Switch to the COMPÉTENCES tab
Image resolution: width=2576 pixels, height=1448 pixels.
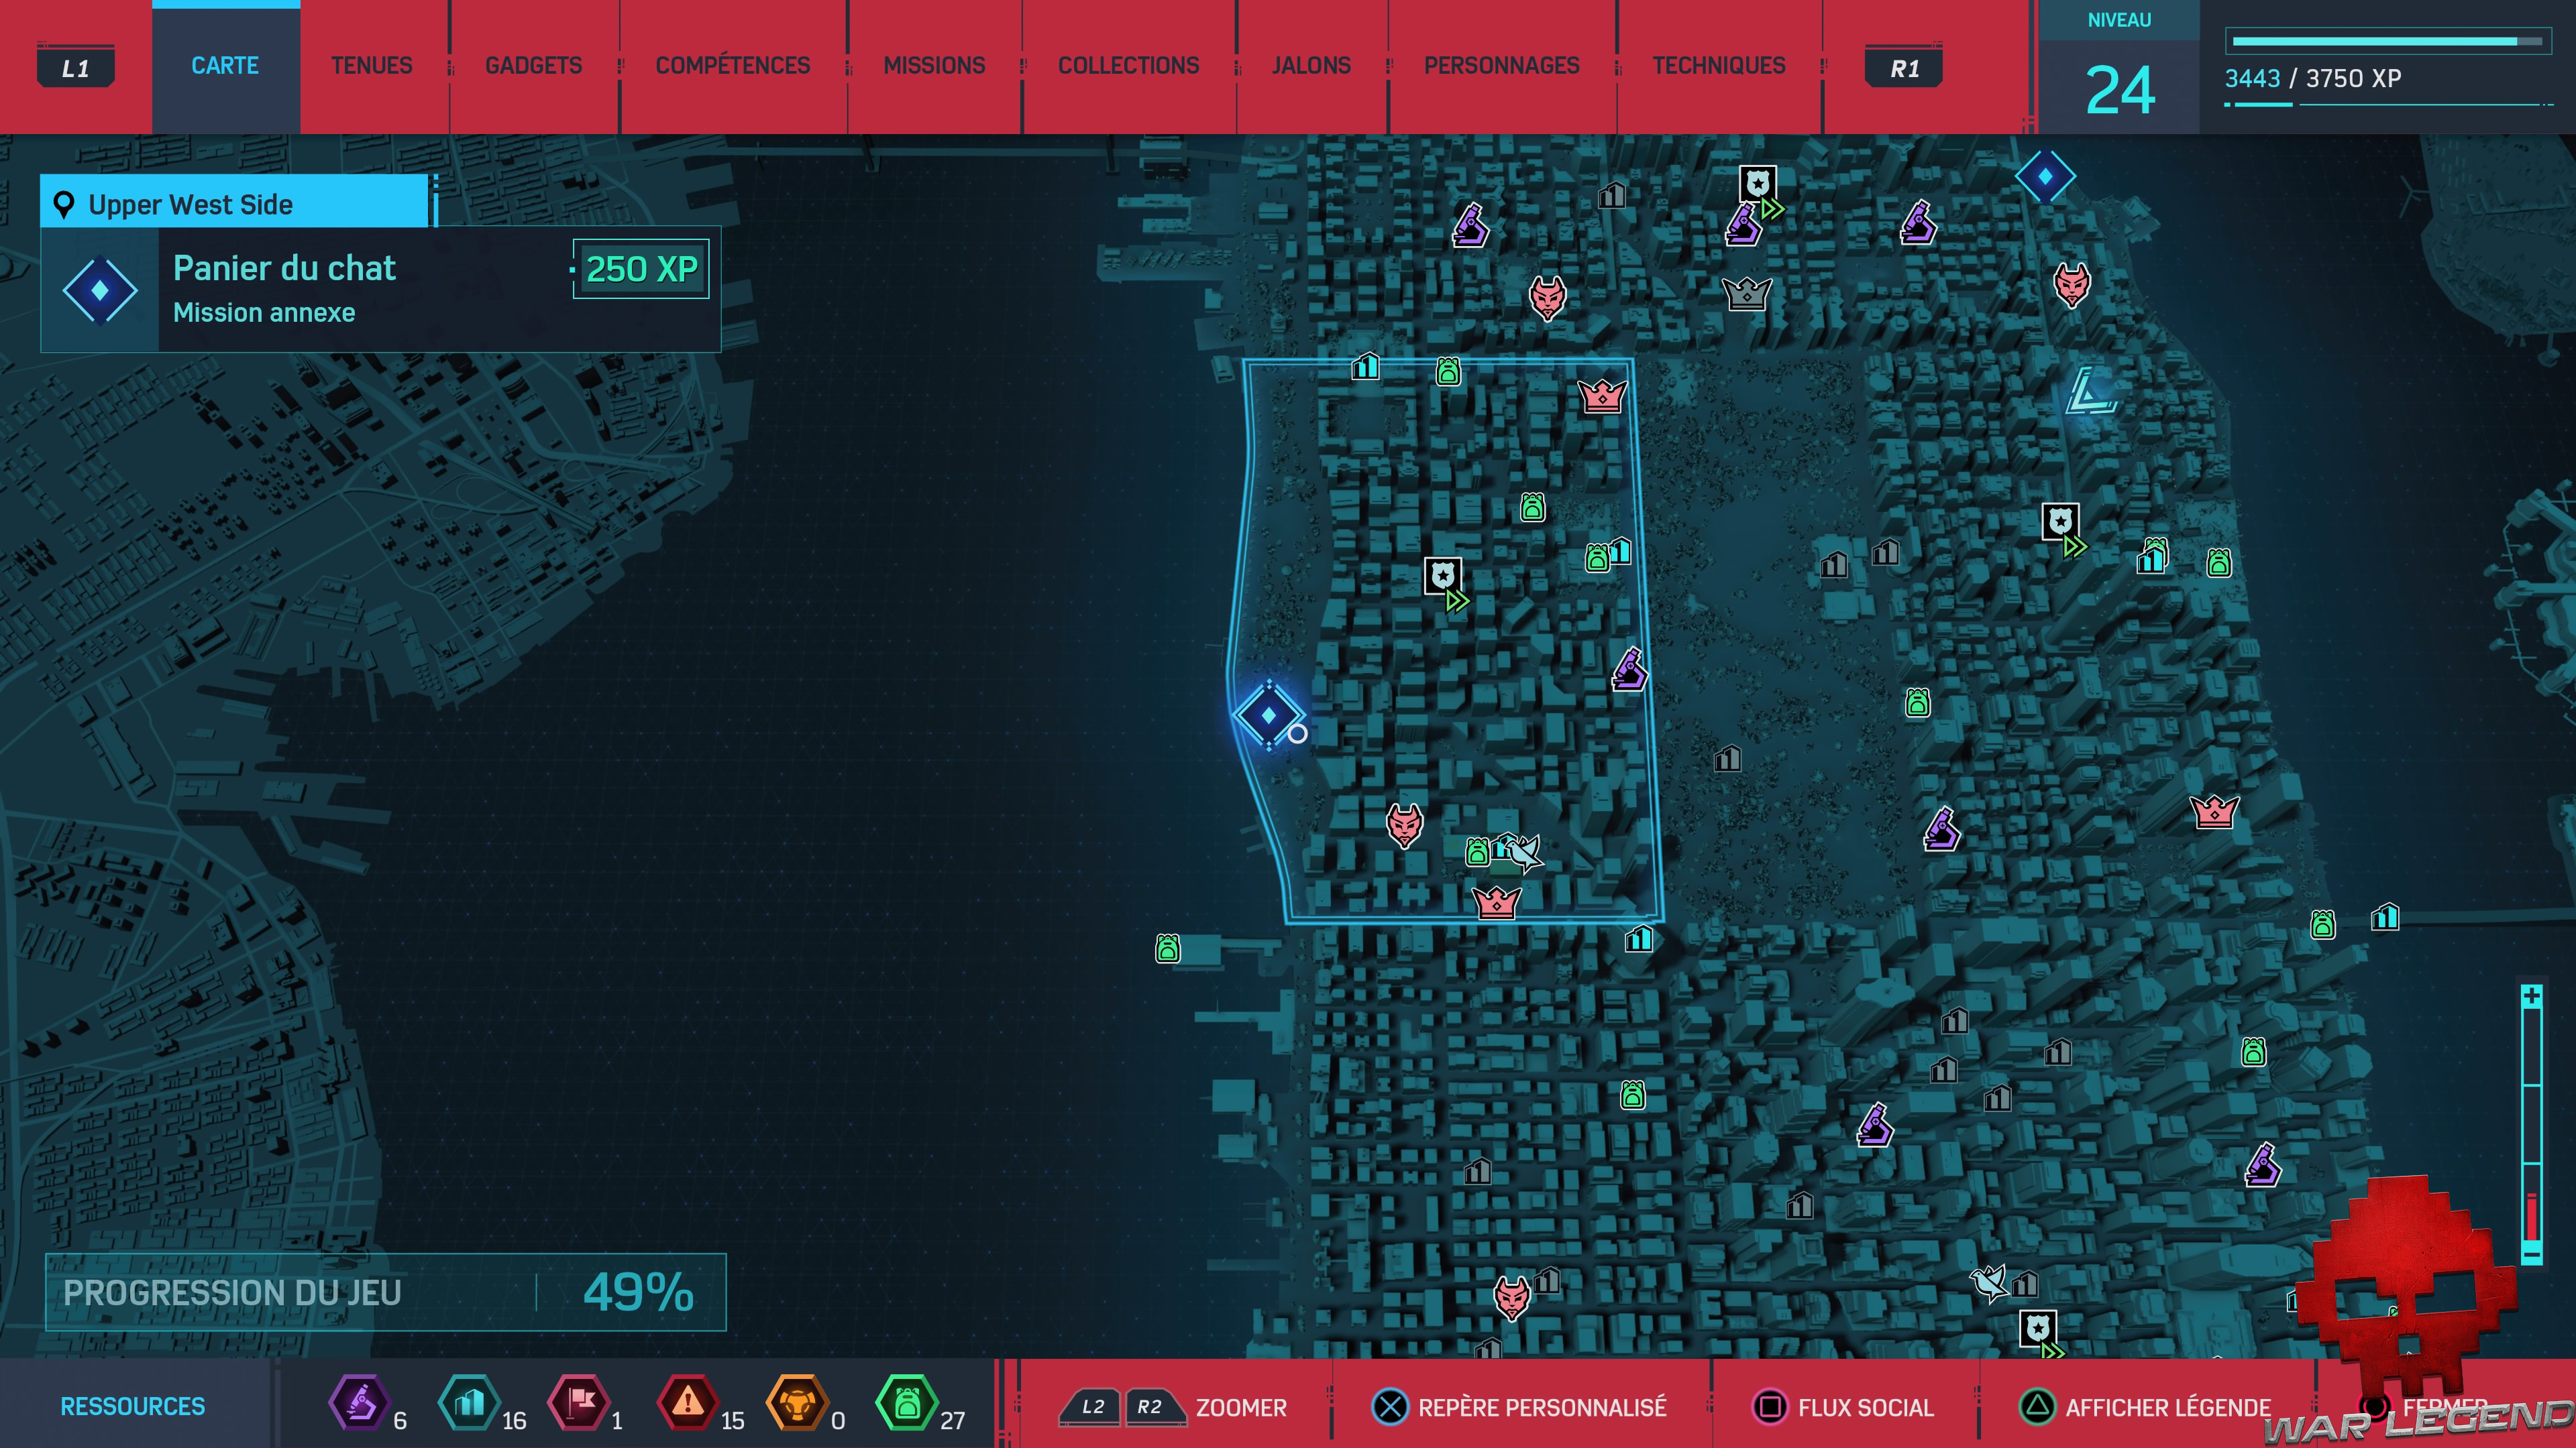click(732, 66)
